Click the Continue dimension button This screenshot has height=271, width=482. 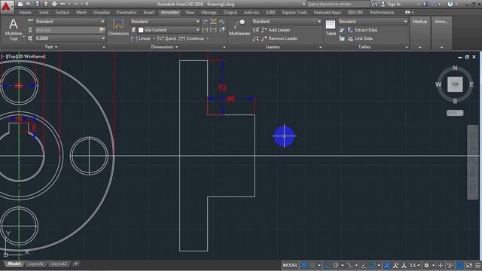(192, 38)
